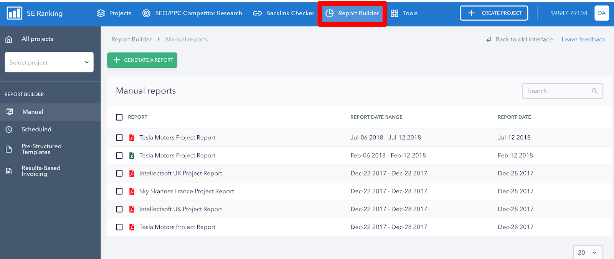The image size is (614, 259).
Task: Open the Projects menu item
Action: (114, 13)
